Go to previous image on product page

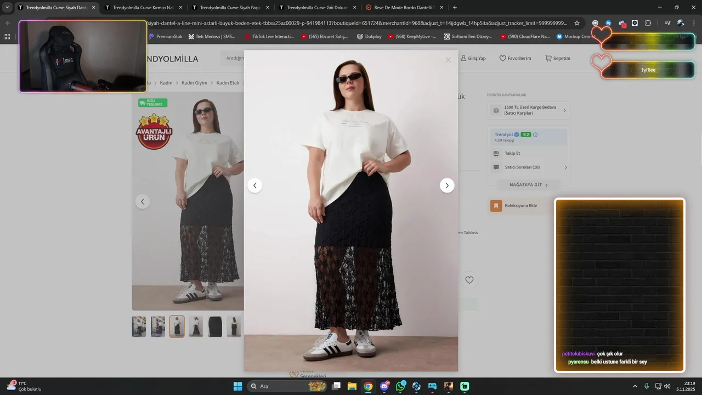(x=143, y=201)
